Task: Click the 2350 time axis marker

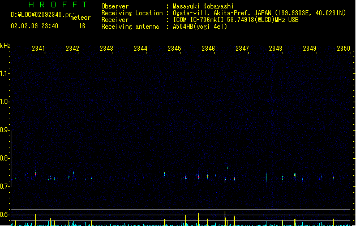Action: 344,48
